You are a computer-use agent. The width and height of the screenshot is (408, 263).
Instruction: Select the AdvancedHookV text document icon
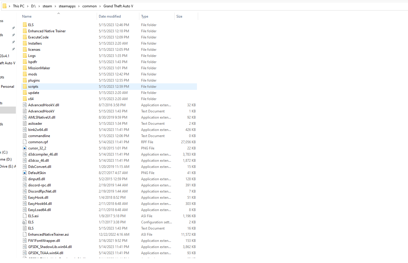(x=25, y=111)
